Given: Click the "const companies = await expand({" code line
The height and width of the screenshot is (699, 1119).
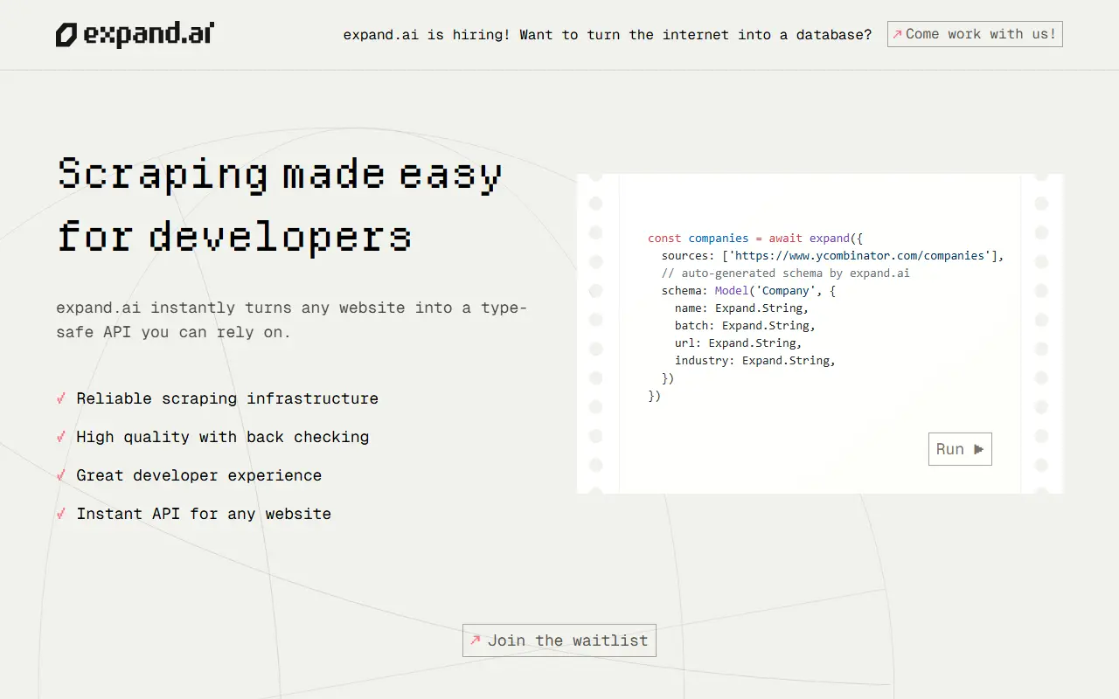Looking at the screenshot, I should pyautogui.click(x=755, y=239).
